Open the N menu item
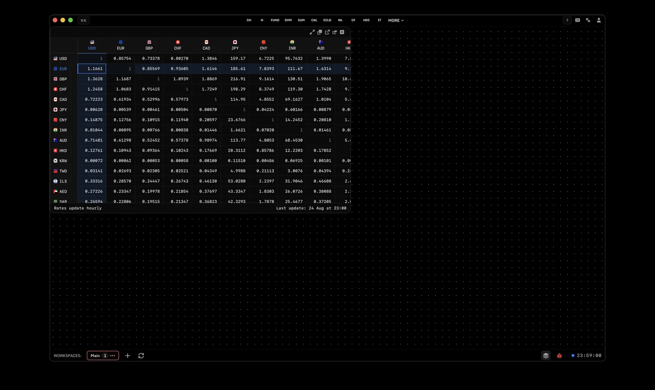This screenshot has height=390, width=655. coord(262,20)
